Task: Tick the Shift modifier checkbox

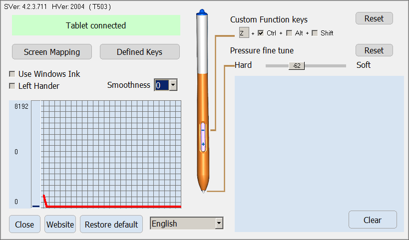Action: coord(315,33)
